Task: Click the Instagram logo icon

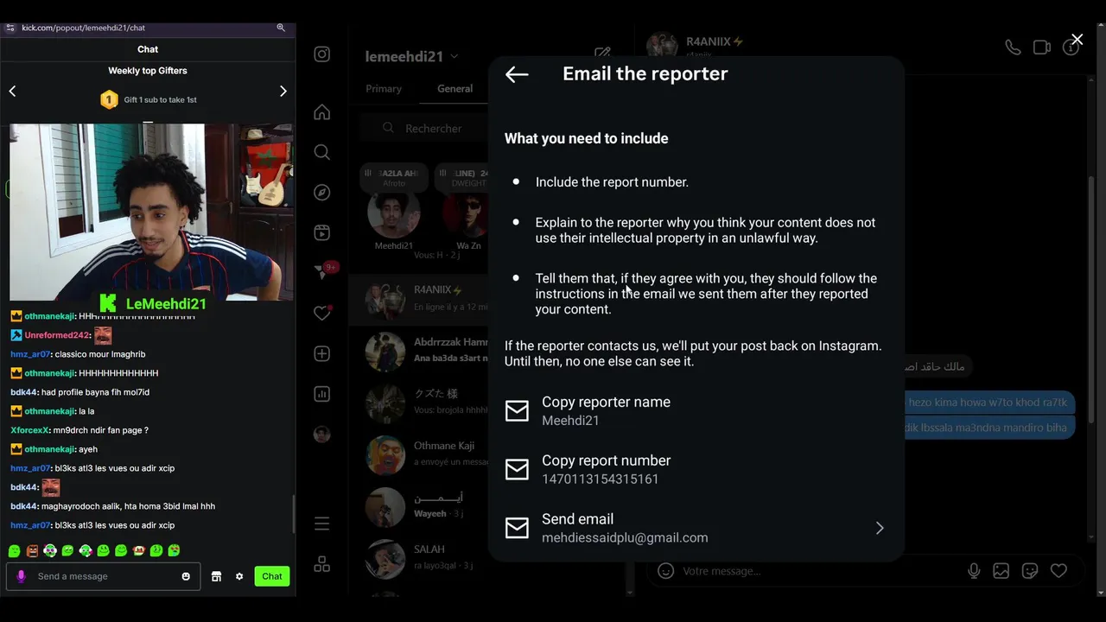Action: click(322, 54)
